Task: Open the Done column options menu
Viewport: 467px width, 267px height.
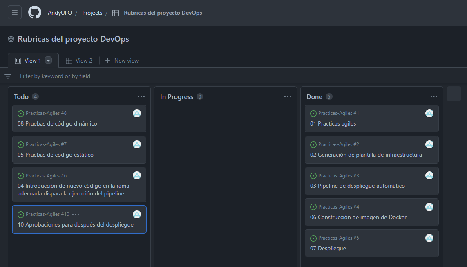Action: click(x=433, y=96)
